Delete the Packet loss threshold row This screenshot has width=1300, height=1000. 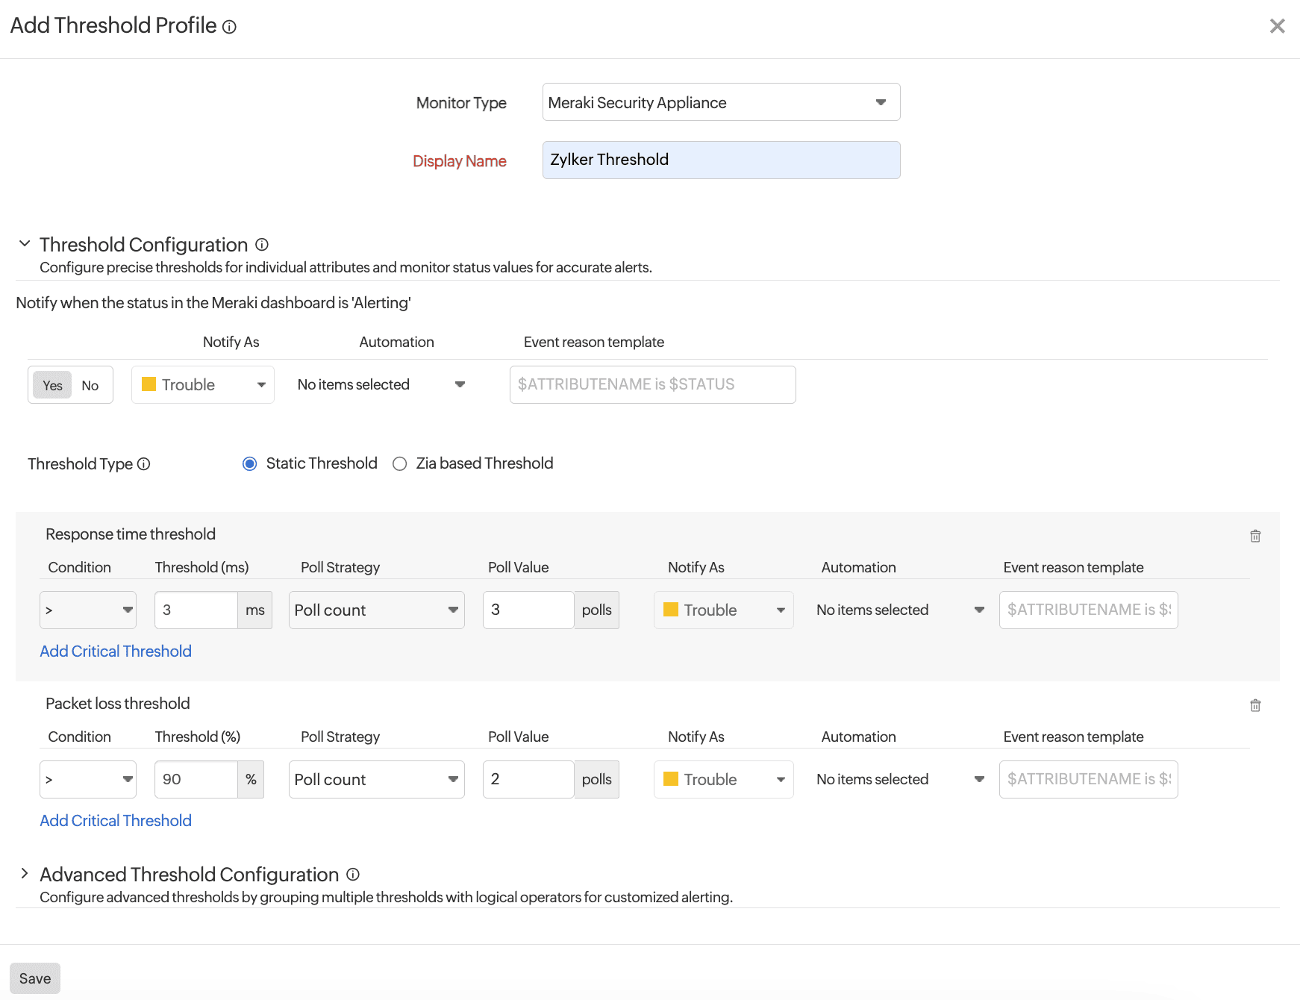click(x=1255, y=705)
